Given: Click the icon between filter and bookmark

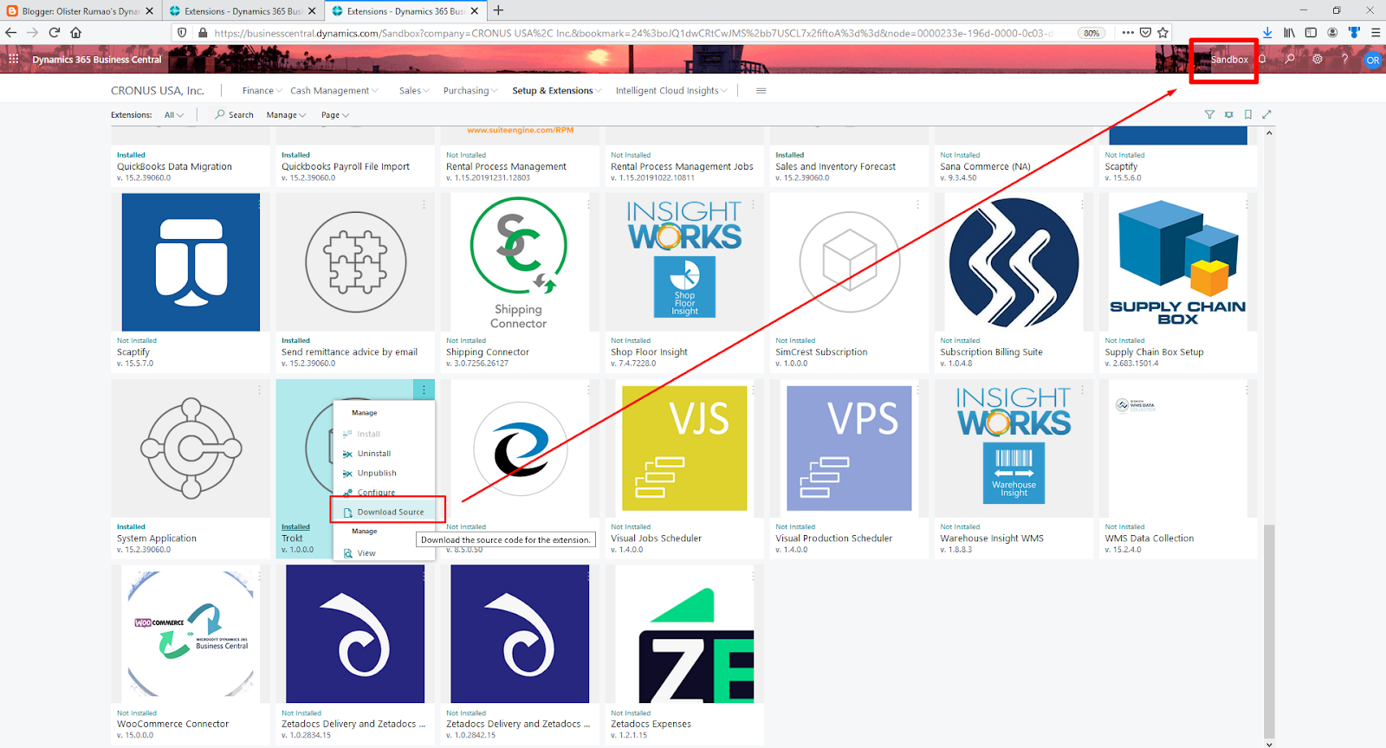Looking at the screenshot, I should tap(1228, 114).
